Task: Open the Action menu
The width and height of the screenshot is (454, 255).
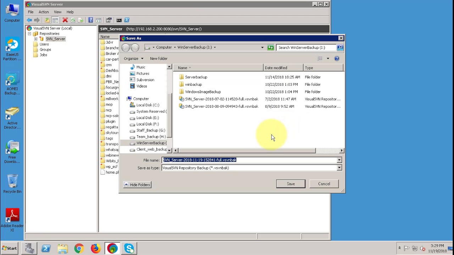Action: tap(44, 12)
